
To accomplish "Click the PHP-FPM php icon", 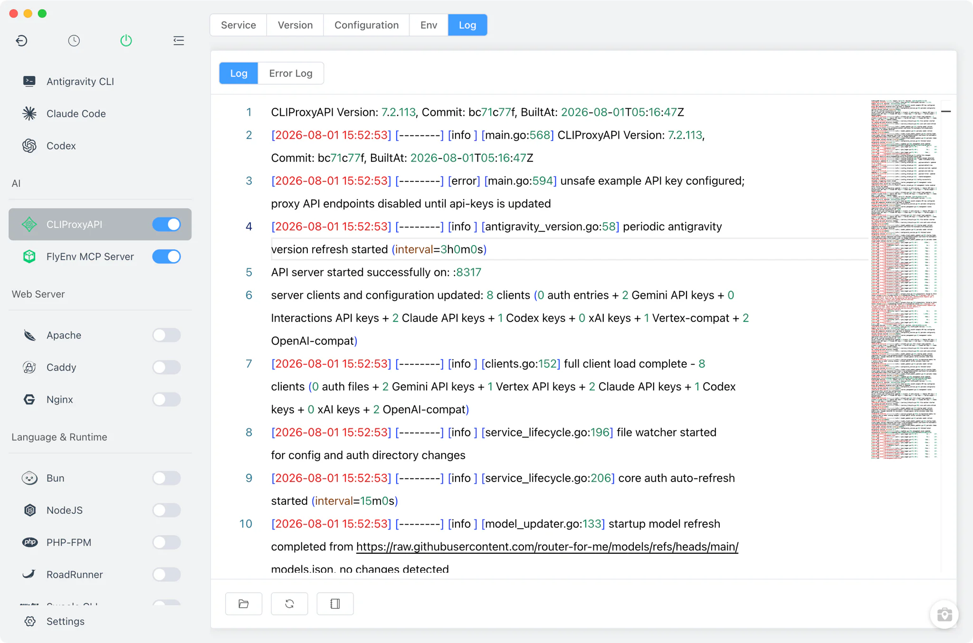I will (29, 542).
